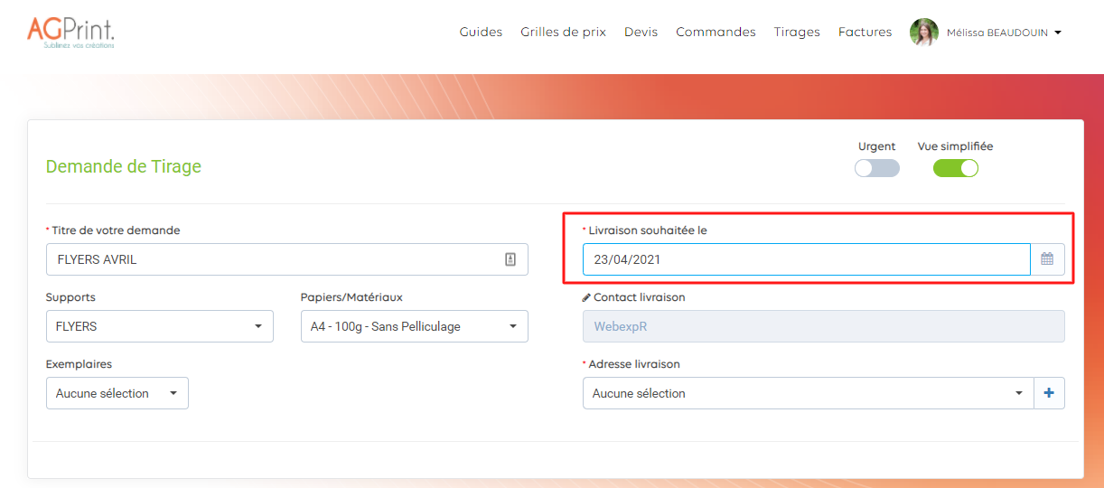Click the Livraison souhaitée date field

804,259
